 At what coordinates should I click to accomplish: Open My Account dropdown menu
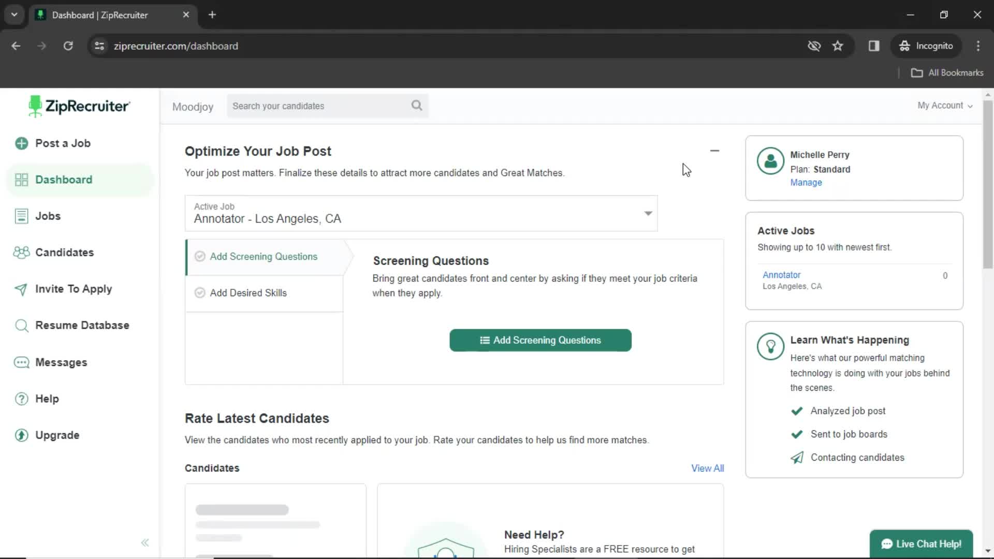pyautogui.click(x=945, y=105)
